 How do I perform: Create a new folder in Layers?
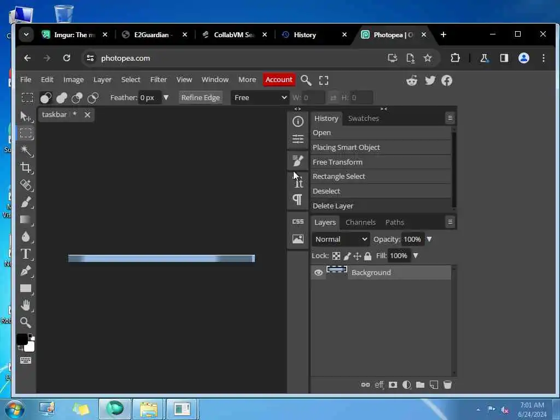[x=421, y=384]
